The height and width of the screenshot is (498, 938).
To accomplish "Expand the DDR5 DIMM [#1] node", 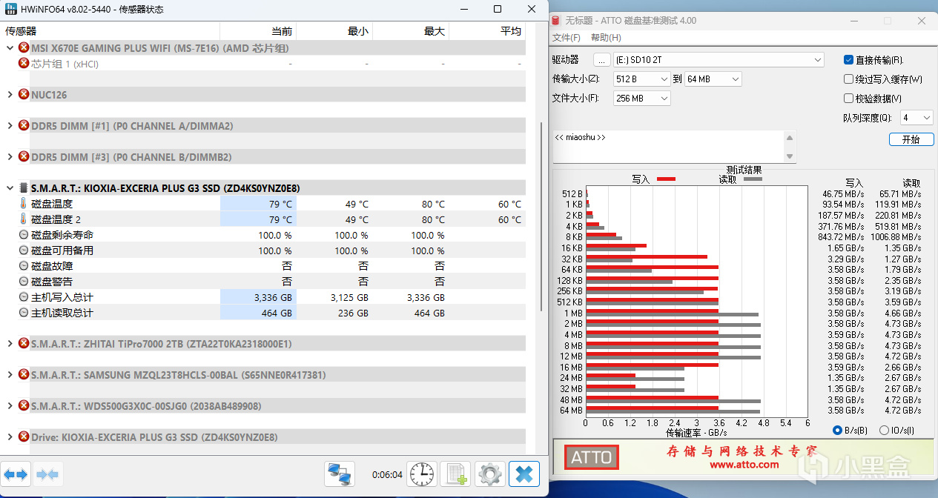I will 9,126.
